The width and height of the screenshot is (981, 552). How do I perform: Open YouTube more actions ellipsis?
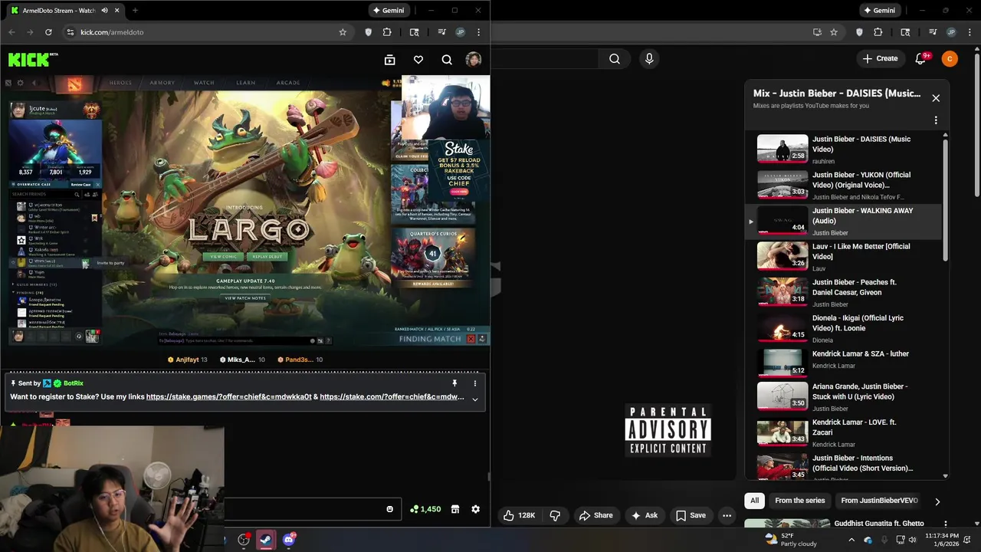click(727, 515)
